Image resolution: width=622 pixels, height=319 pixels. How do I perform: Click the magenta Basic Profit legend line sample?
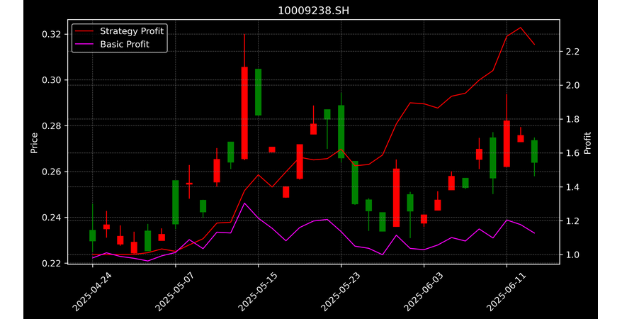pos(84,44)
